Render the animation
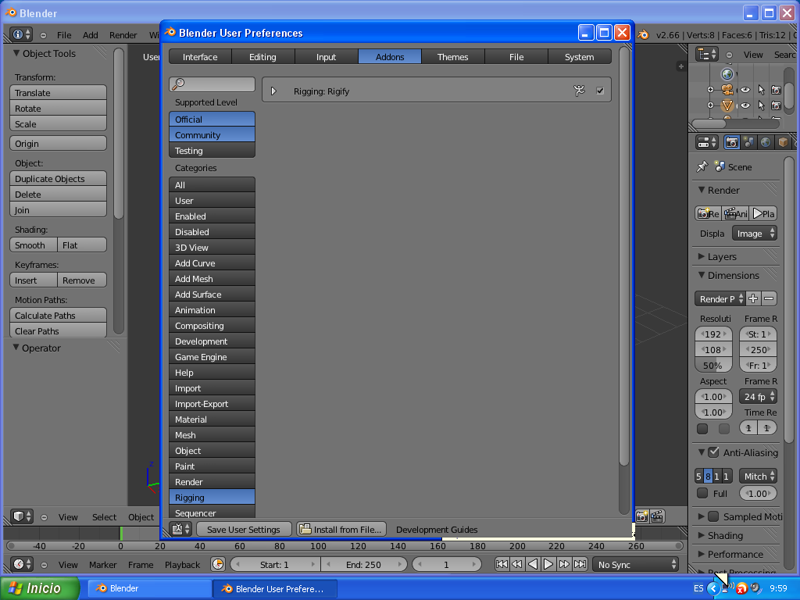Viewport: 800px width, 600px height. pyautogui.click(x=735, y=214)
